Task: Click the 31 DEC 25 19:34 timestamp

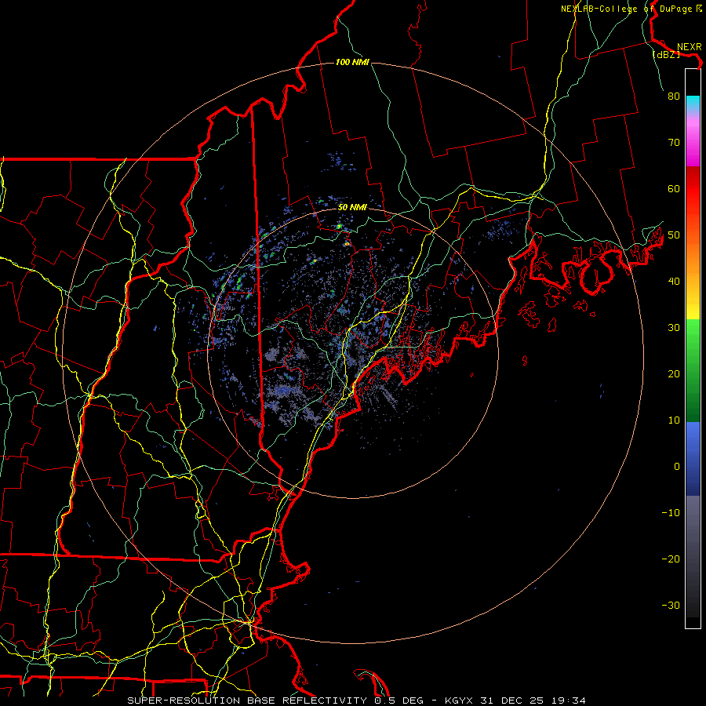Action: coord(532,701)
